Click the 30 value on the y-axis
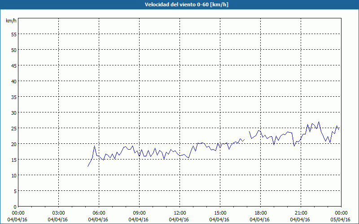Image resolution: width=359 pixels, height=224 pixels. (14, 113)
